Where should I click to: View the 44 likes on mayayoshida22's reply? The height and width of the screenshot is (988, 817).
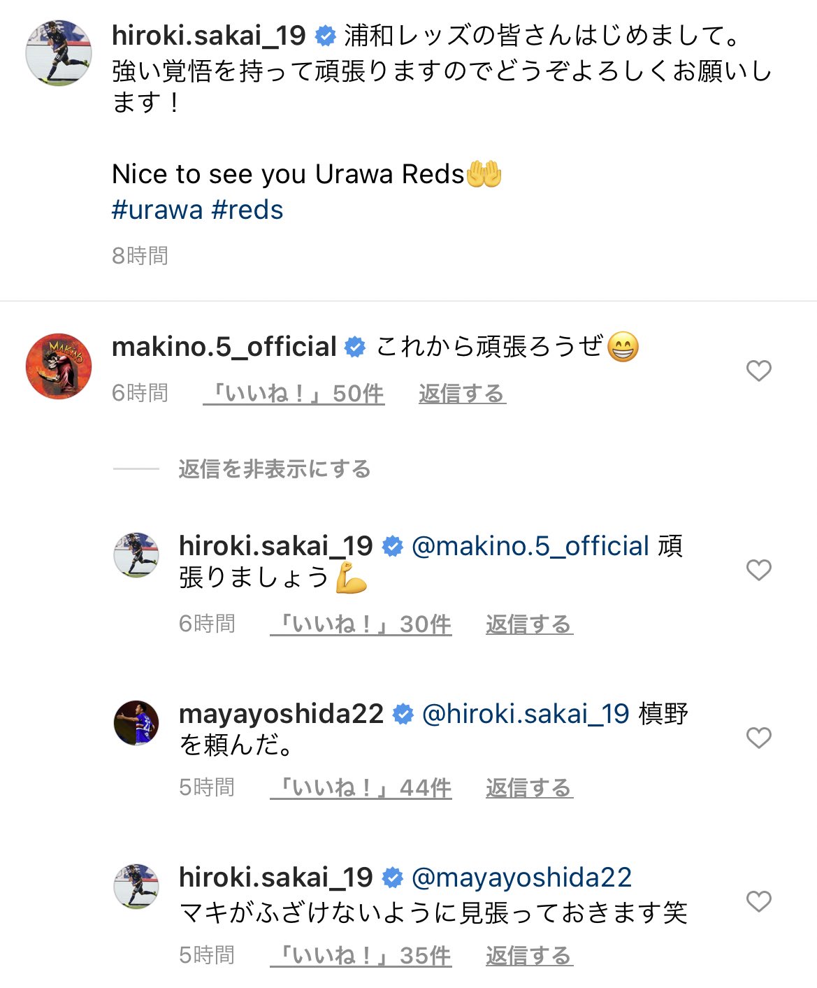[x=361, y=788]
